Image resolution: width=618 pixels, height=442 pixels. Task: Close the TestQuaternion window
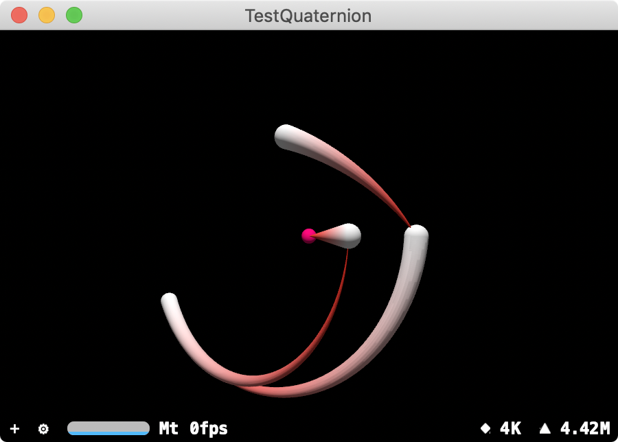[x=19, y=15]
